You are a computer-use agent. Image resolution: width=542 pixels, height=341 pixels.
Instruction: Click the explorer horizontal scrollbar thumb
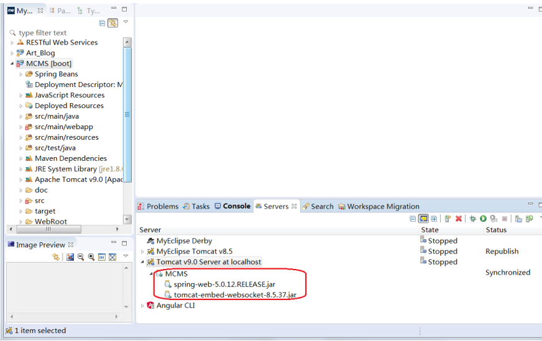[x=48, y=229]
